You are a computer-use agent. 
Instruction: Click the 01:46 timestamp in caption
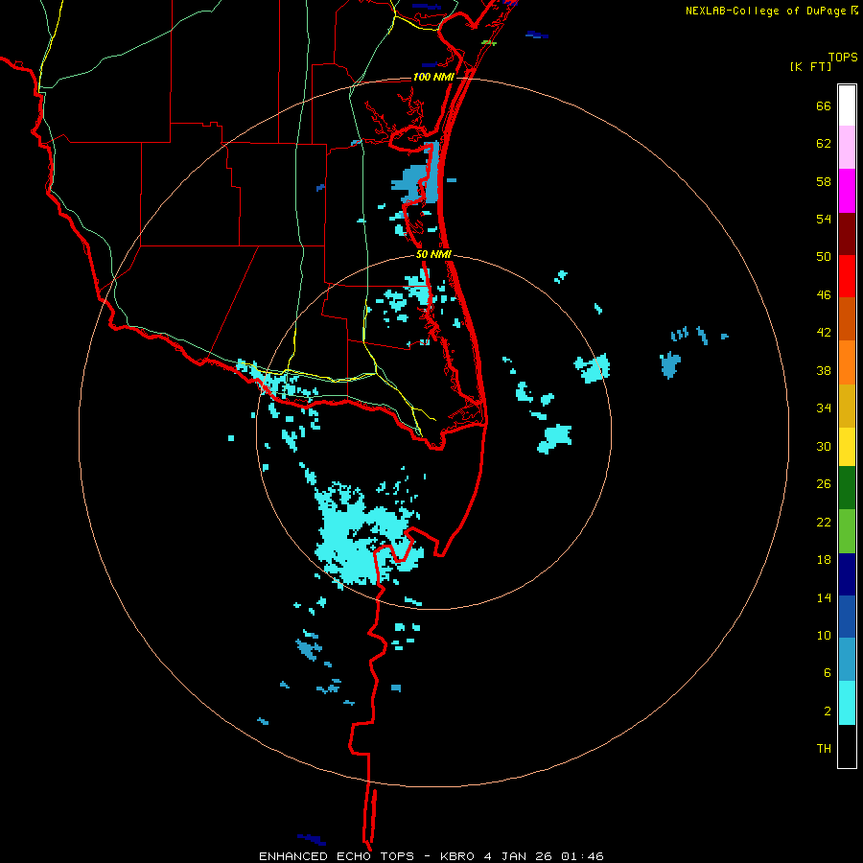(x=582, y=856)
